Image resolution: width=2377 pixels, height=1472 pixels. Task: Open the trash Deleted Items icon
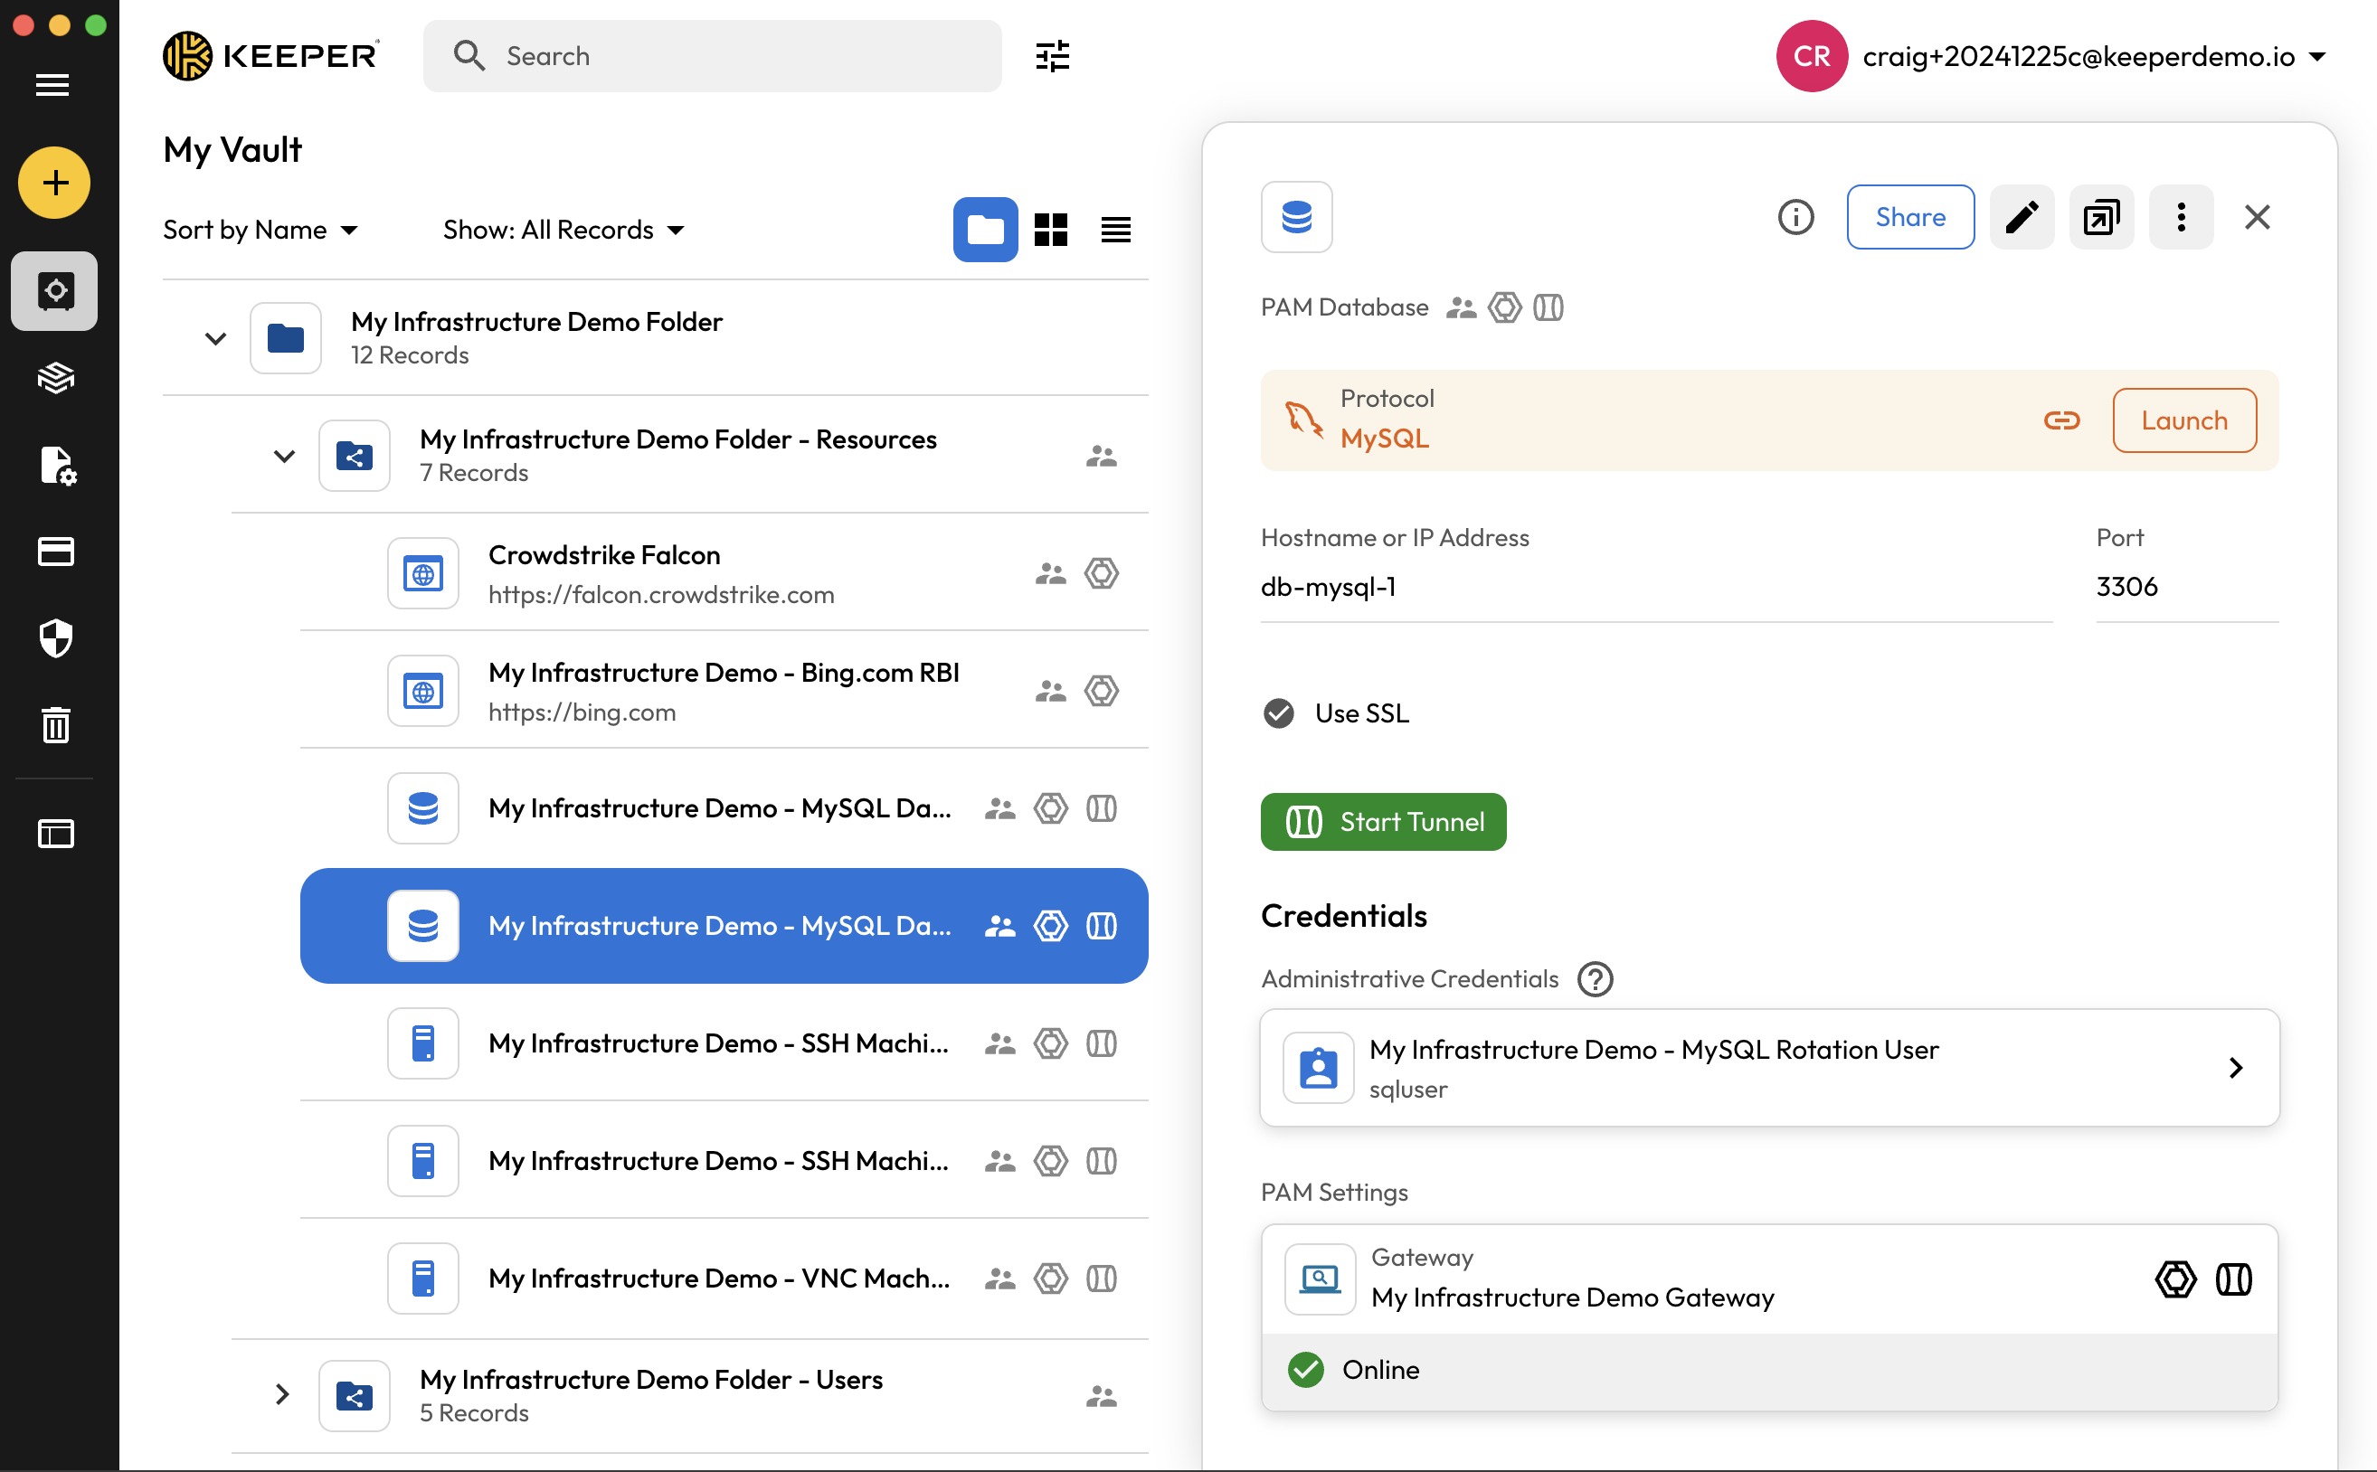pyautogui.click(x=55, y=725)
